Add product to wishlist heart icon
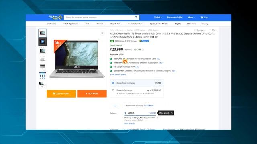This screenshot has height=144, width=257. click(102, 33)
